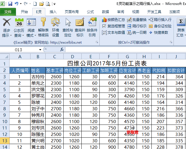Viewport: 186px width, 149px height.
Task: Click 统一日期 tool
Action: (137, 32)
